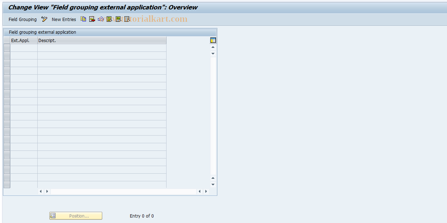
Task: Click the Descript. column header
Action: click(102, 41)
